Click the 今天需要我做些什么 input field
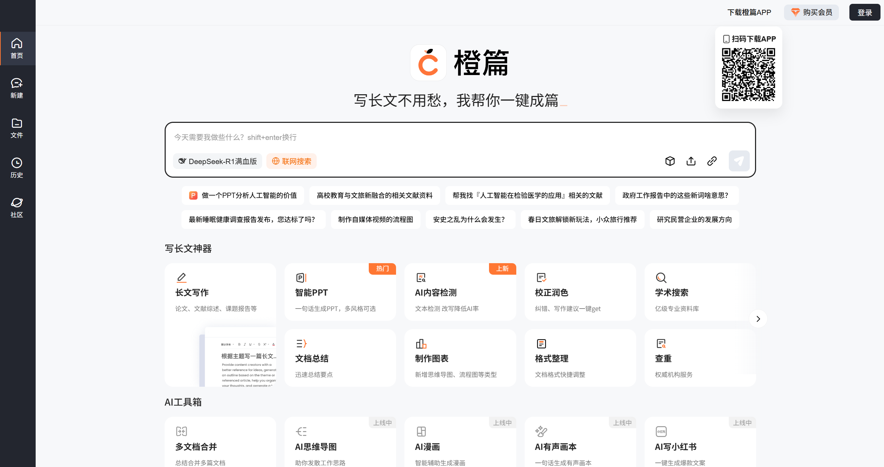The image size is (884, 467). pyautogui.click(x=460, y=138)
